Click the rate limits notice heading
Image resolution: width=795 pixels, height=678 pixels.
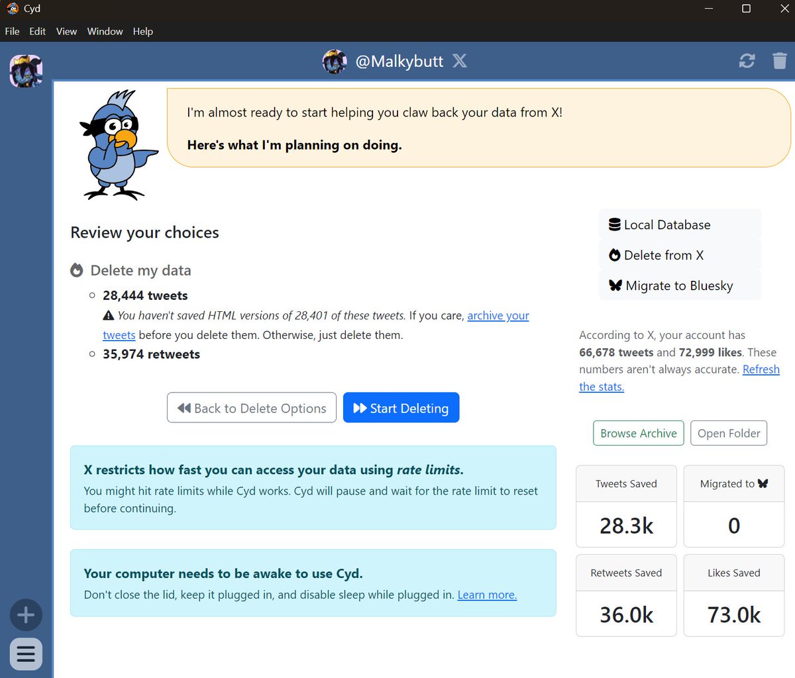(x=274, y=469)
